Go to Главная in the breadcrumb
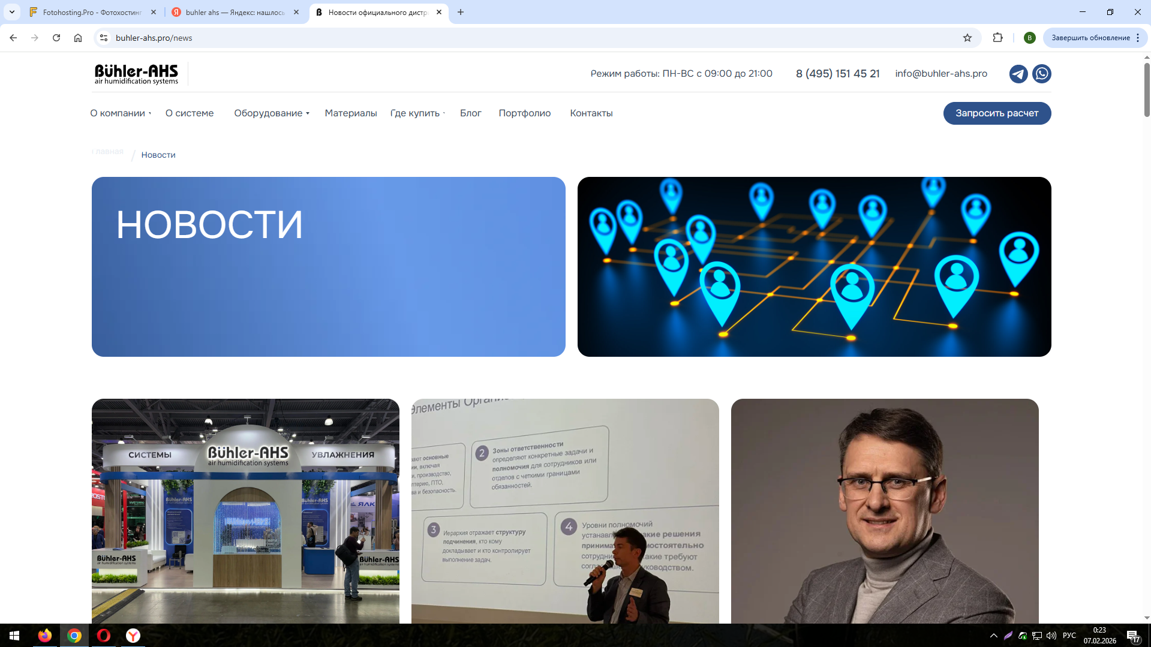The width and height of the screenshot is (1151, 647). [107, 151]
